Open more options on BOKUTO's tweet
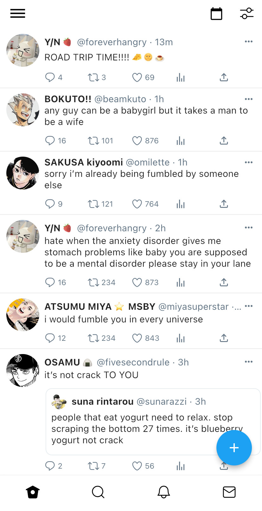 coord(249,99)
